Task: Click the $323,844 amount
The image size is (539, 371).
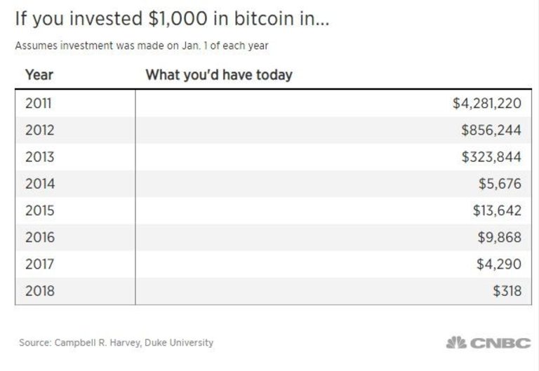Action: point(491,157)
